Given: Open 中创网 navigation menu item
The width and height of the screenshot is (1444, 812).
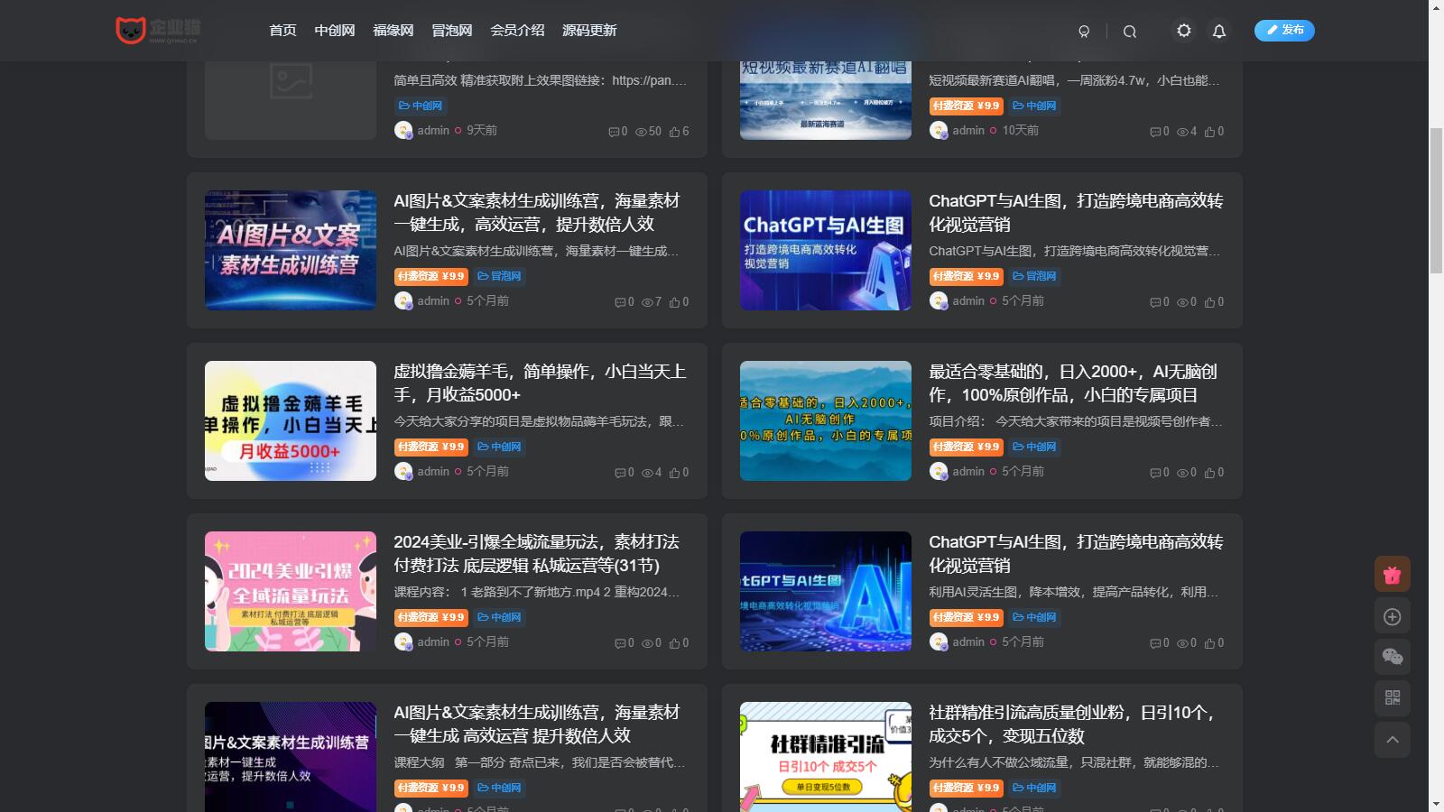Looking at the screenshot, I should pyautogui.click(x=334, y=31).
